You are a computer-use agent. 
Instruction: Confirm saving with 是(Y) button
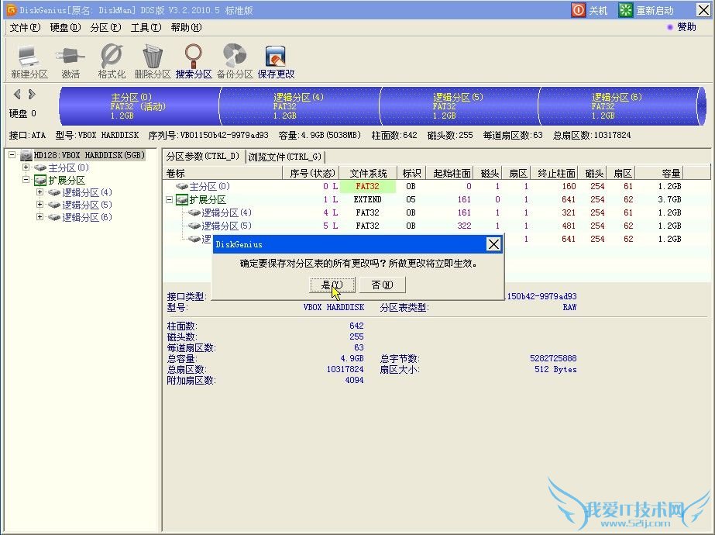332,285
